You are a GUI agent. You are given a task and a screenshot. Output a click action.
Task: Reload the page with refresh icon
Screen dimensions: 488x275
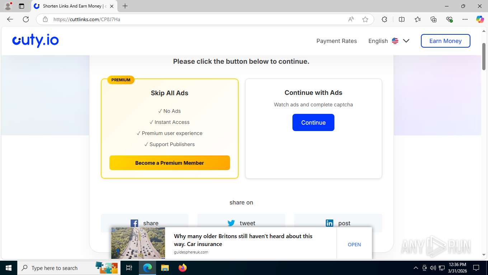26,19
